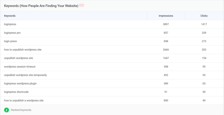
Task: Click the 339 clicks value
Action: click(x=204, y=33)
